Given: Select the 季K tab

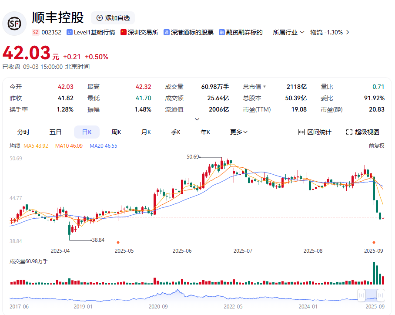Looking at the screenshot, I should point(176,132).
